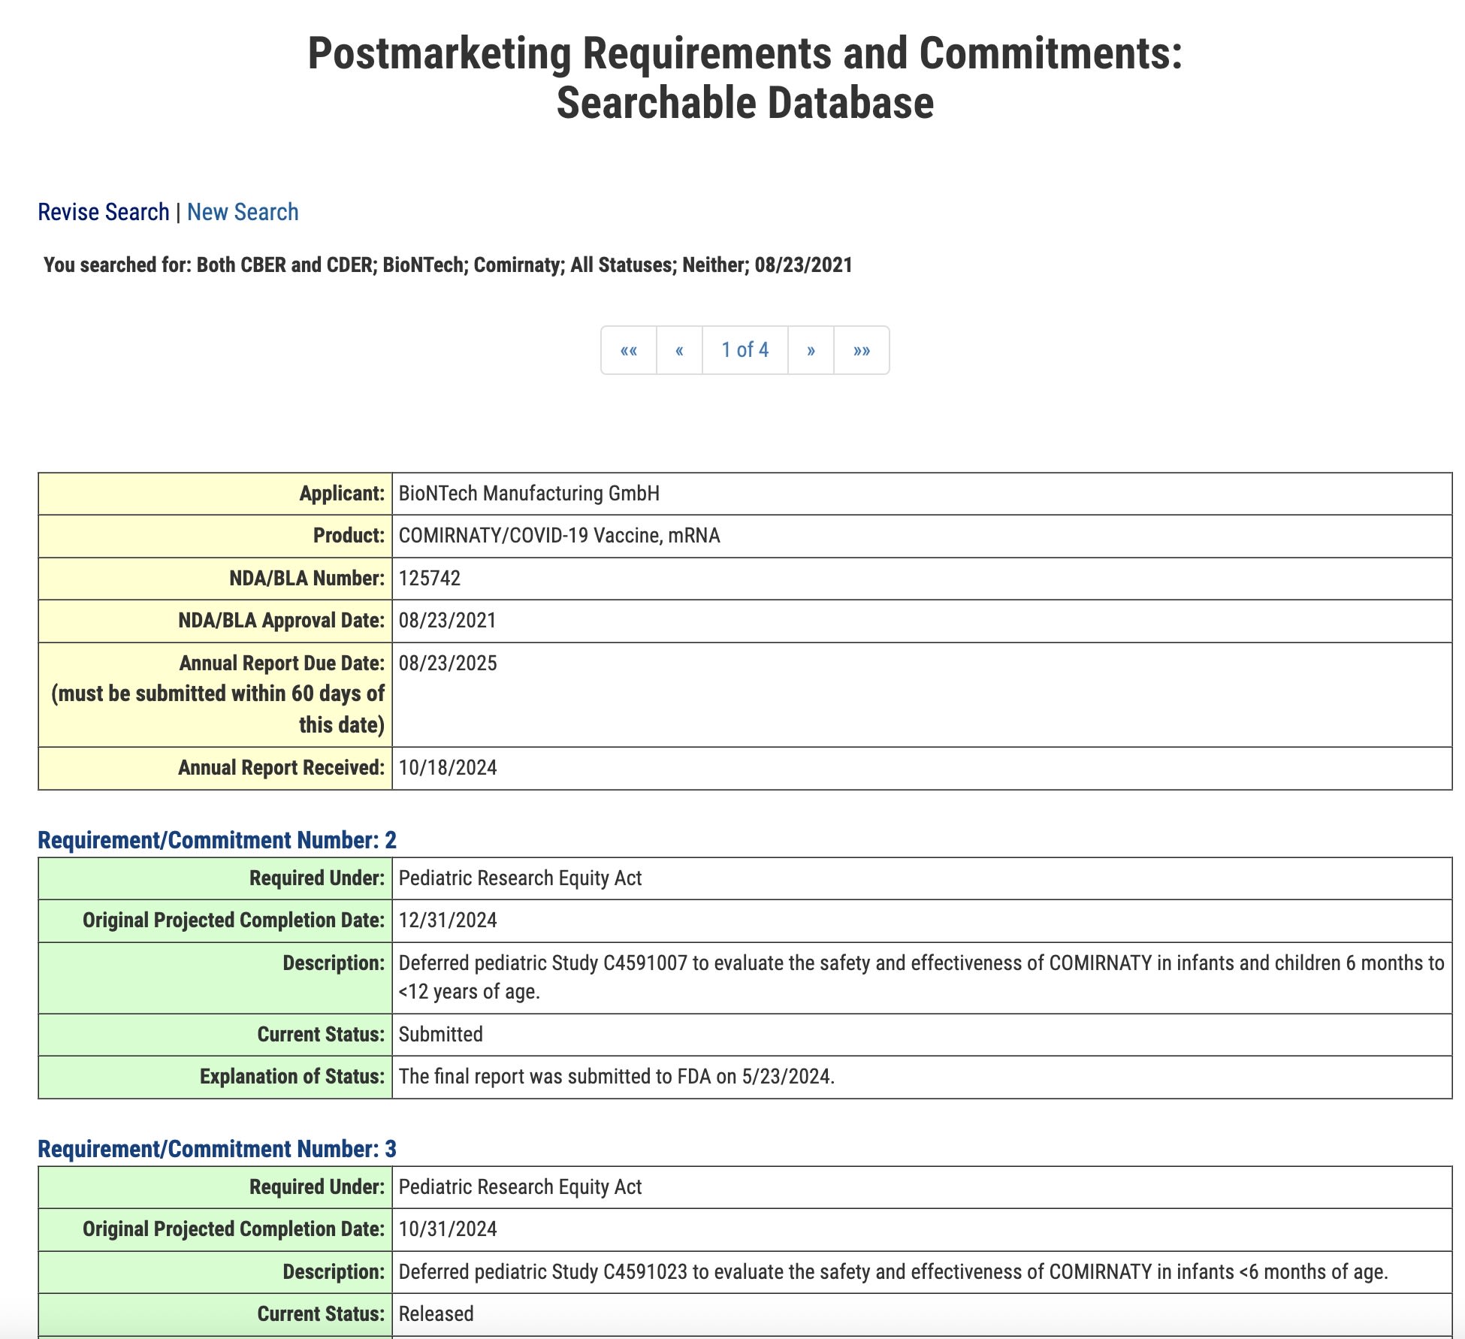
Task: Go to previous results page
Action: pos(679,350)
